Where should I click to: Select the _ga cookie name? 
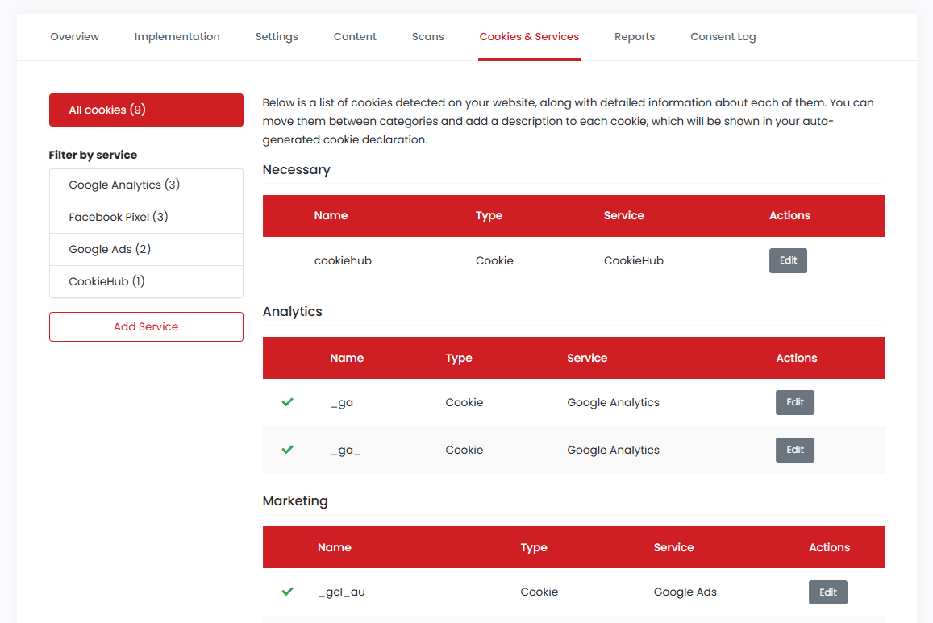[x=342, y=403]
